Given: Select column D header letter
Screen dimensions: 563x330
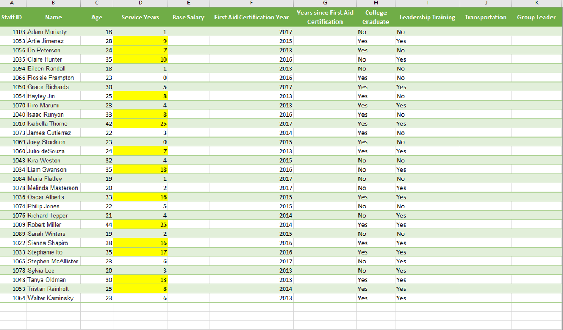Looking at the screenshot, I should (140, 3).
